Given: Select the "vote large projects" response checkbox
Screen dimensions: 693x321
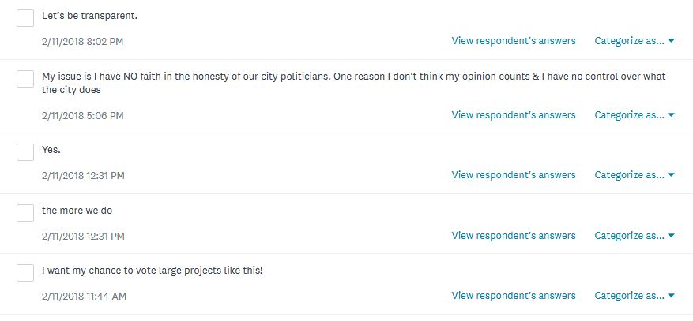Looking at the screenshot, I should [x=25, y=273].
